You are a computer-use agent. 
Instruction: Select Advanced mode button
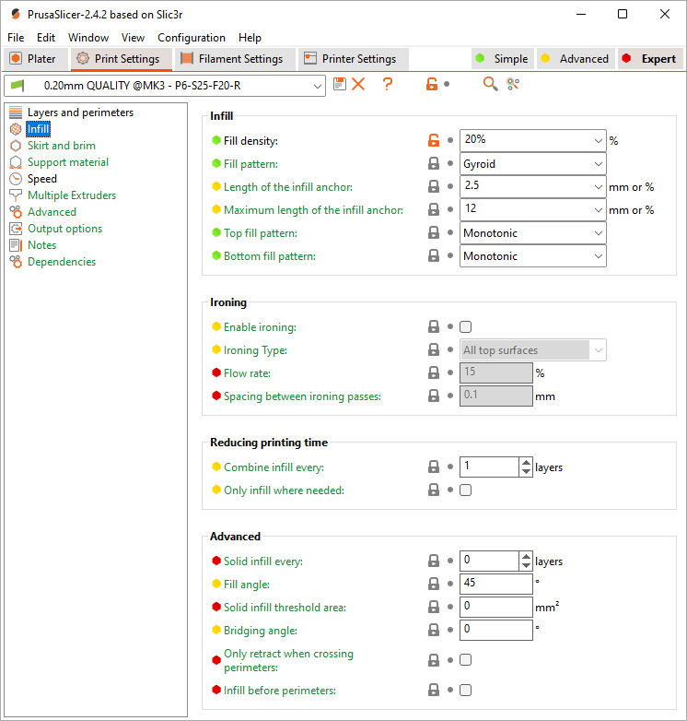575,59
